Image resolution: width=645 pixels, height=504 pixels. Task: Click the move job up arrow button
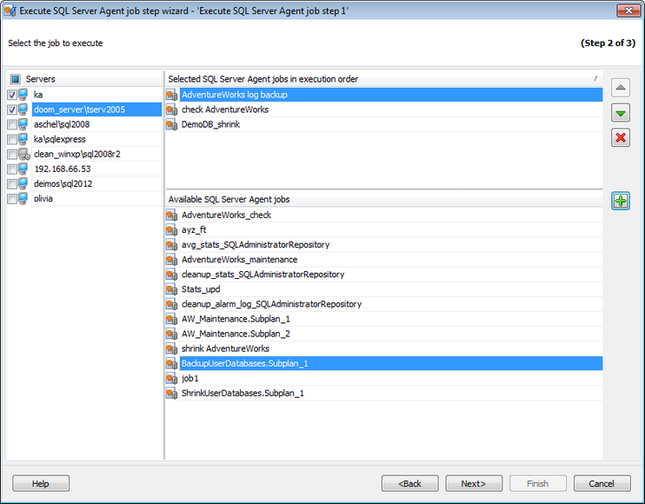pos(621,88)
